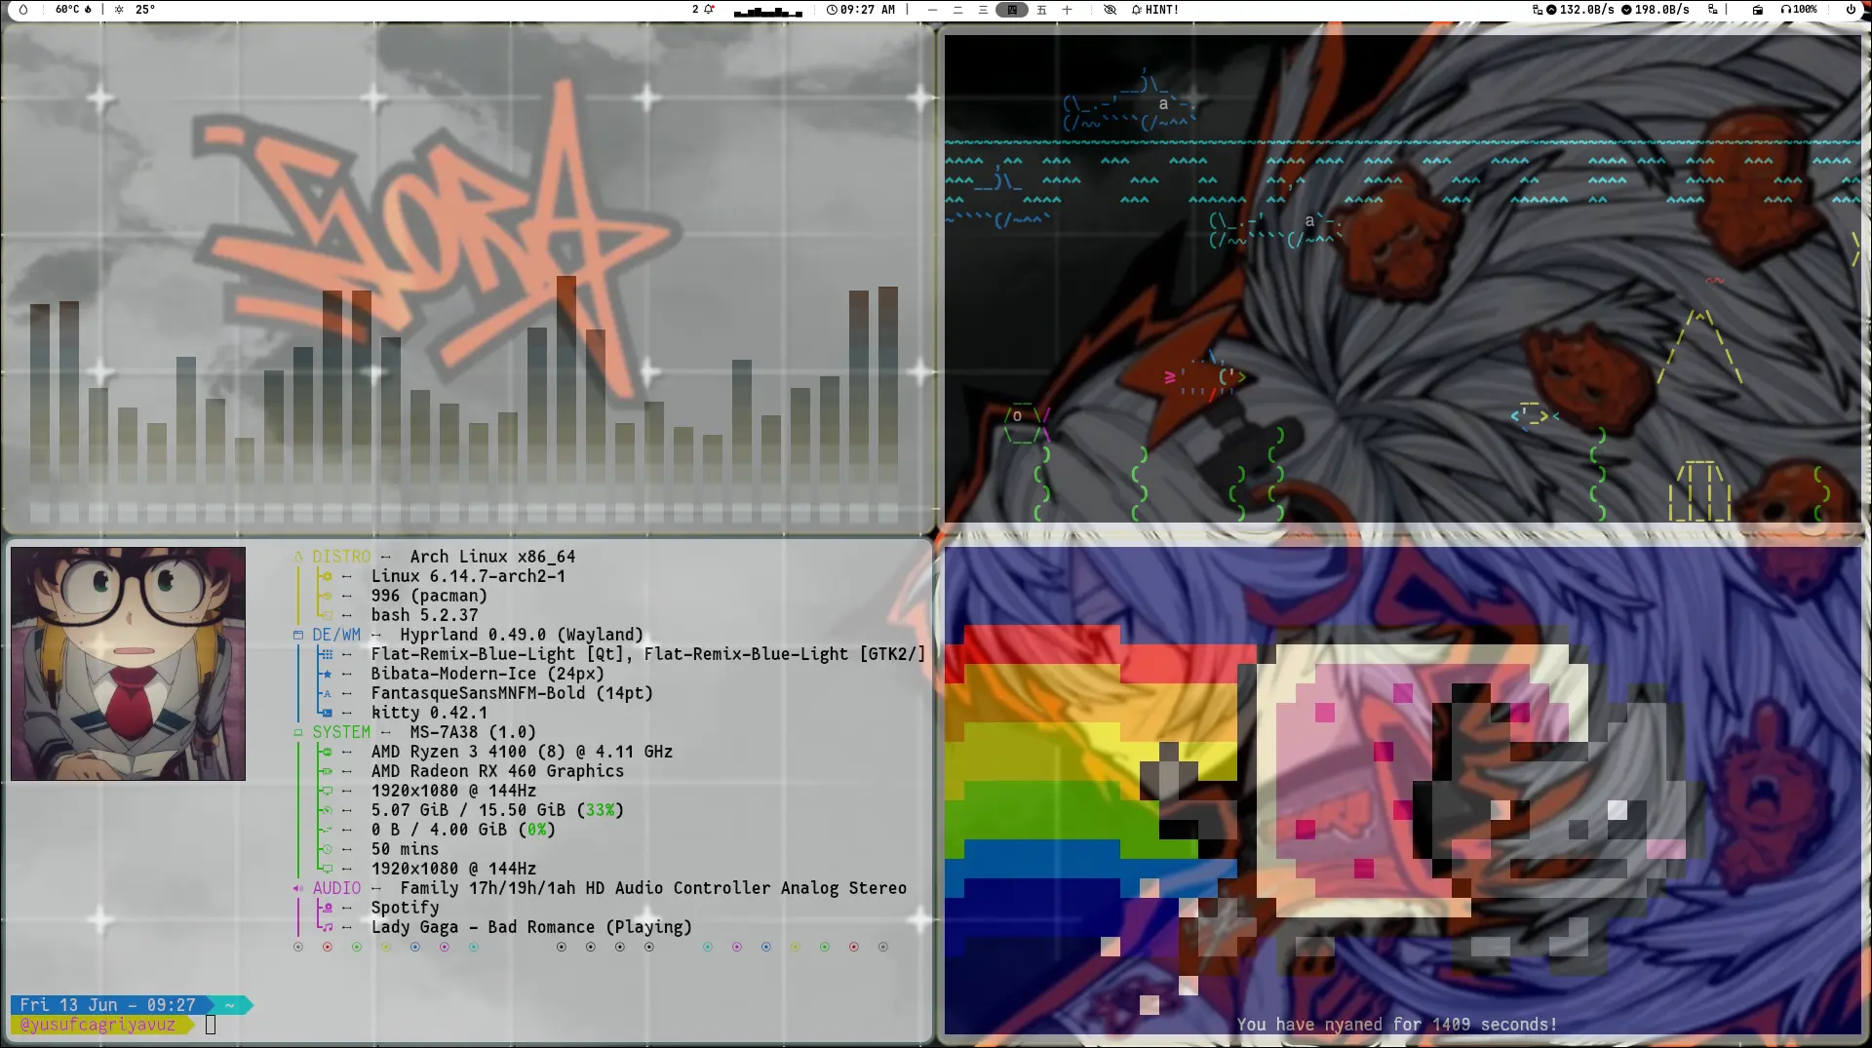Click the SYSTEM MS-7A38 (1.0) line

(415, 732)
